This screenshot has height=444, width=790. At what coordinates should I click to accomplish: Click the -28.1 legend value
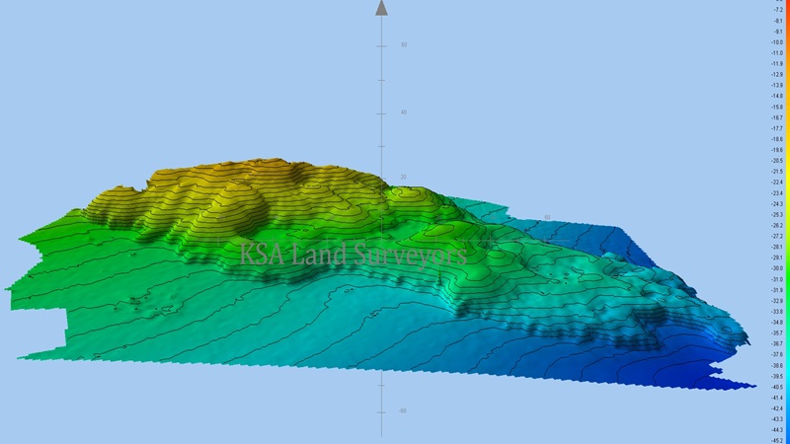tap(777, 247)
